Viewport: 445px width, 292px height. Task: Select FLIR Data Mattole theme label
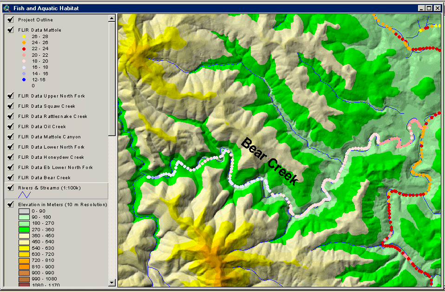40,30
